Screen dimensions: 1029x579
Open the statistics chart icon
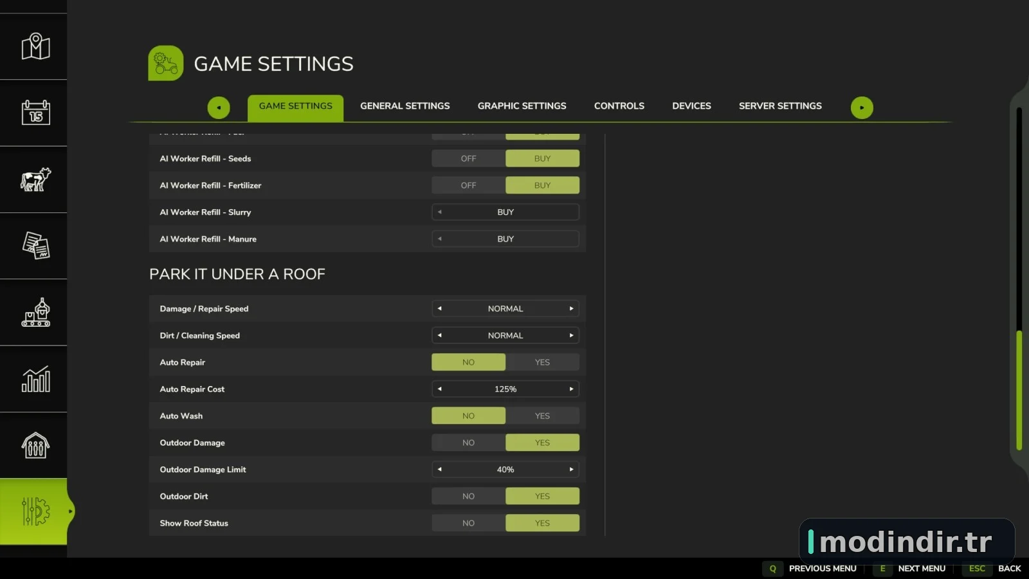point(35,379)
